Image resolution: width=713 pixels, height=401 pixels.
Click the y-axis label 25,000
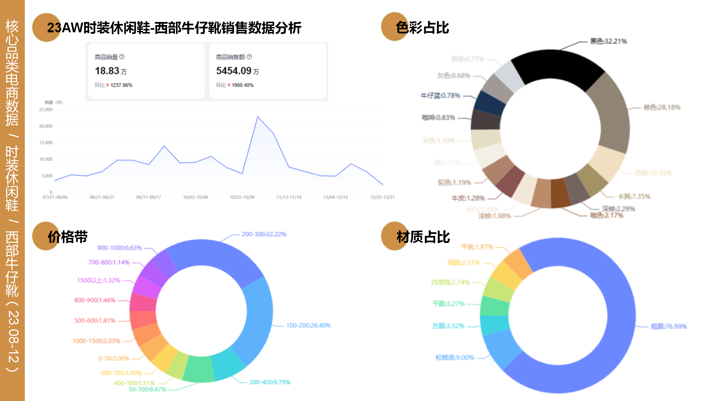[46, 110]
